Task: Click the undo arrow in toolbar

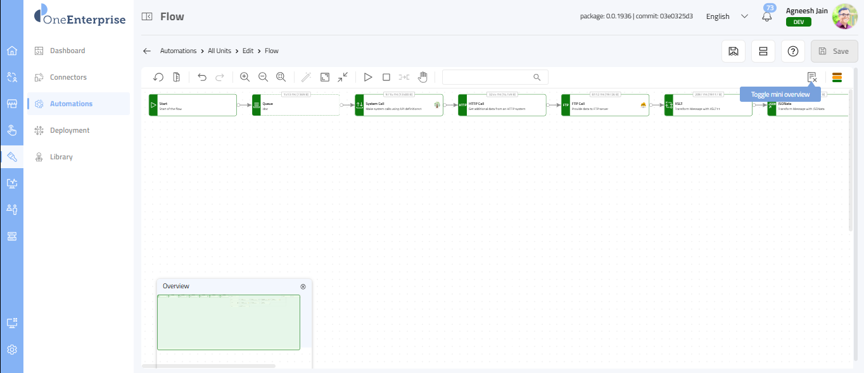Action: tap(202, 77)
